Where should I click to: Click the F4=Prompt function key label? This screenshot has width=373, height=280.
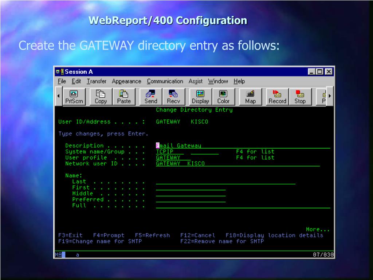(x=109, y=236)
